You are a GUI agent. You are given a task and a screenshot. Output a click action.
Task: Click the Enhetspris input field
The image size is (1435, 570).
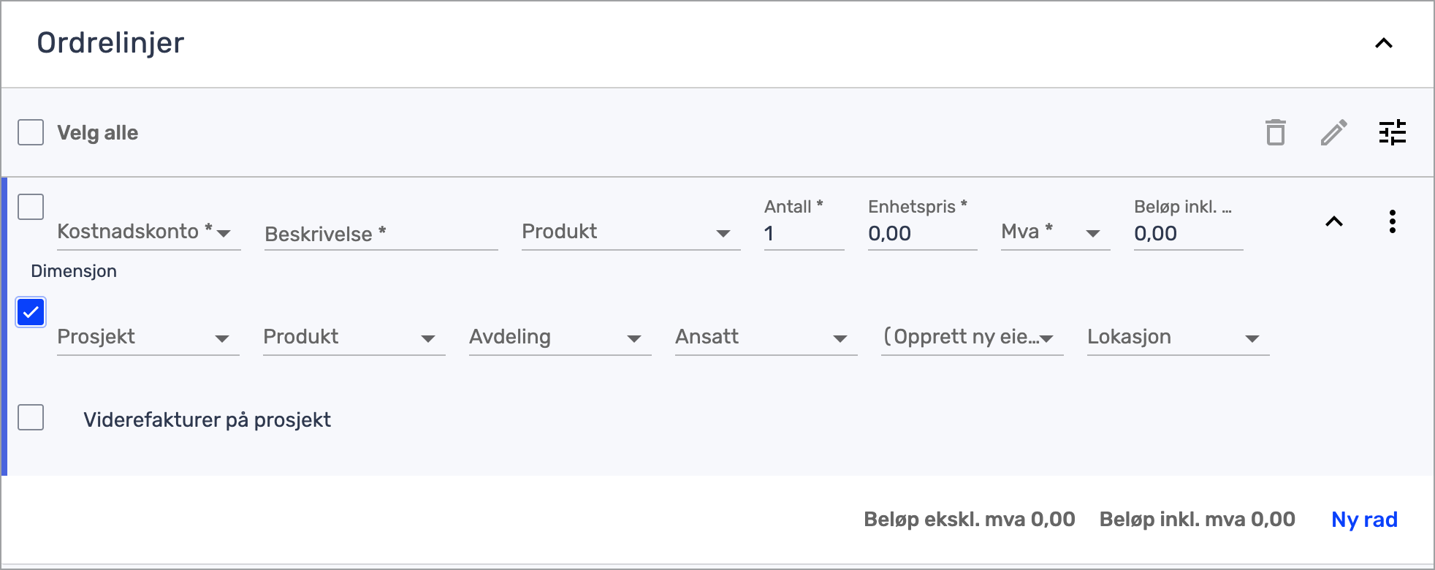921,234
